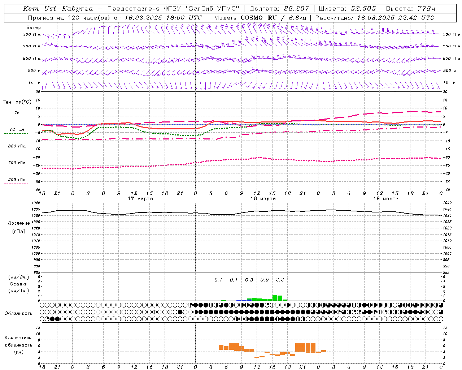Click the Широта: 52.505 value
Screen dimensions: 462x370
click(347, 9)
